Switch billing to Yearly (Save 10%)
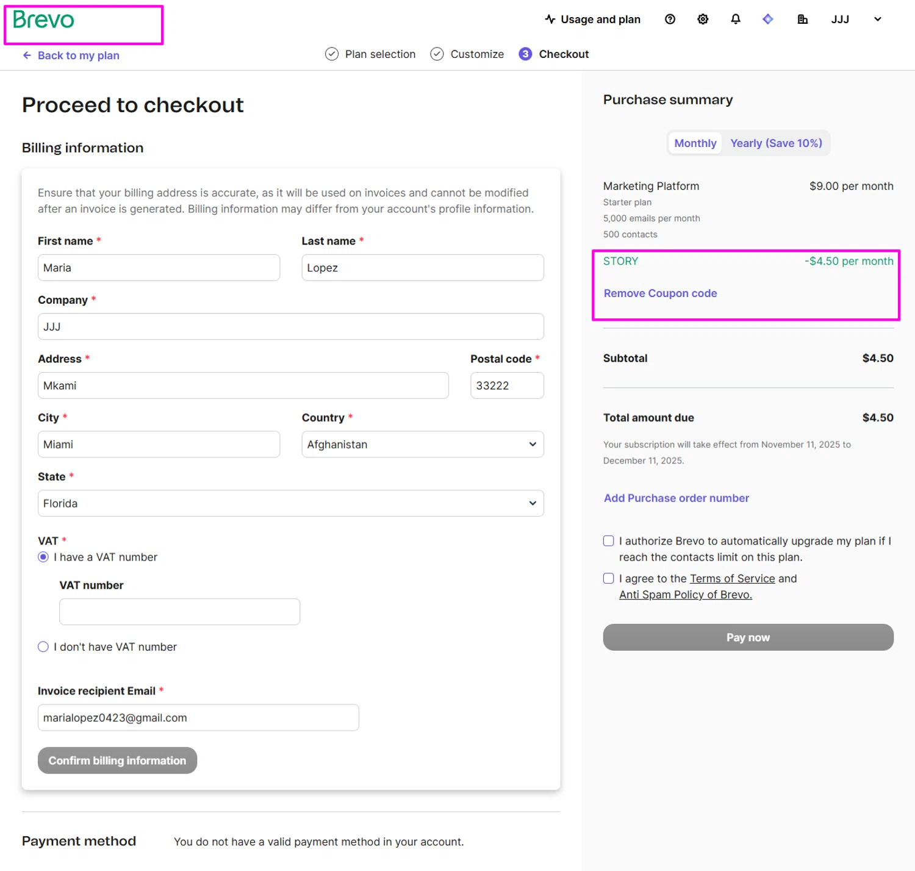This screenshot has width=915, height=871. point(776,143)
